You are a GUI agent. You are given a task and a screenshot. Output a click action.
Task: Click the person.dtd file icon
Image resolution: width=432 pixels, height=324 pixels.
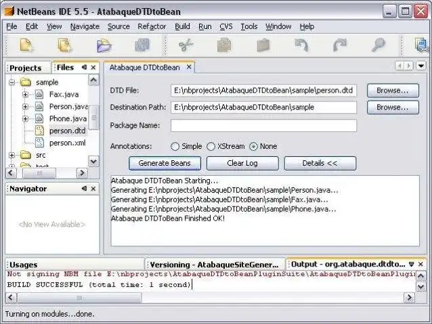coord(40,131)
